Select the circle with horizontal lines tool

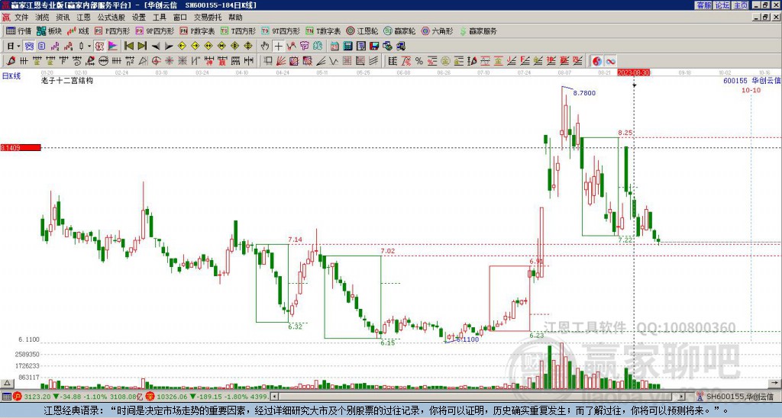point(104,61)
